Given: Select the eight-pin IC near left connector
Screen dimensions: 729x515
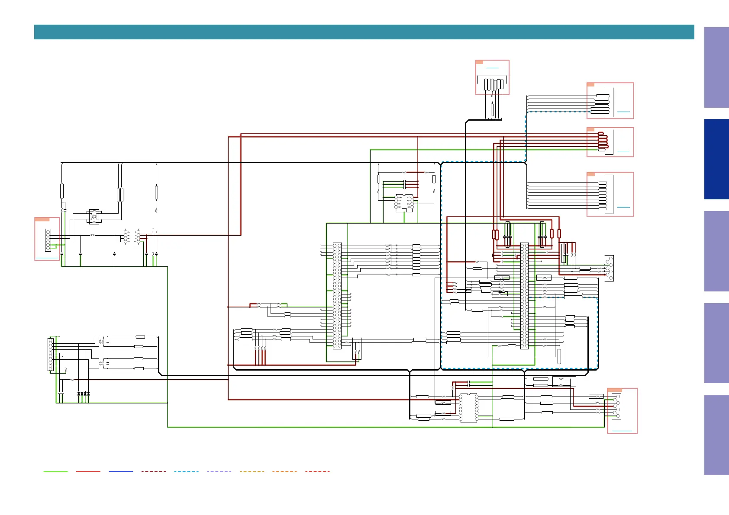Looking at the screenshot, I should (x=132, y=237).
